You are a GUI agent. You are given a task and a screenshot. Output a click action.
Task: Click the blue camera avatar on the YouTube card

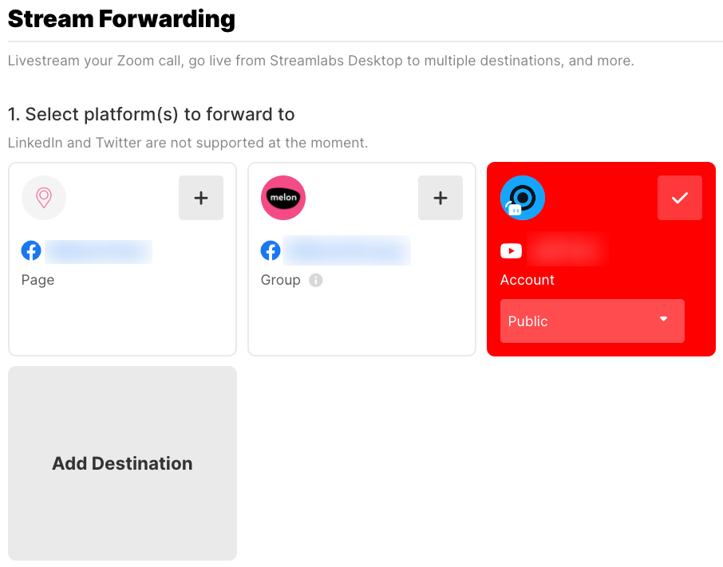(x=523, y=198)
